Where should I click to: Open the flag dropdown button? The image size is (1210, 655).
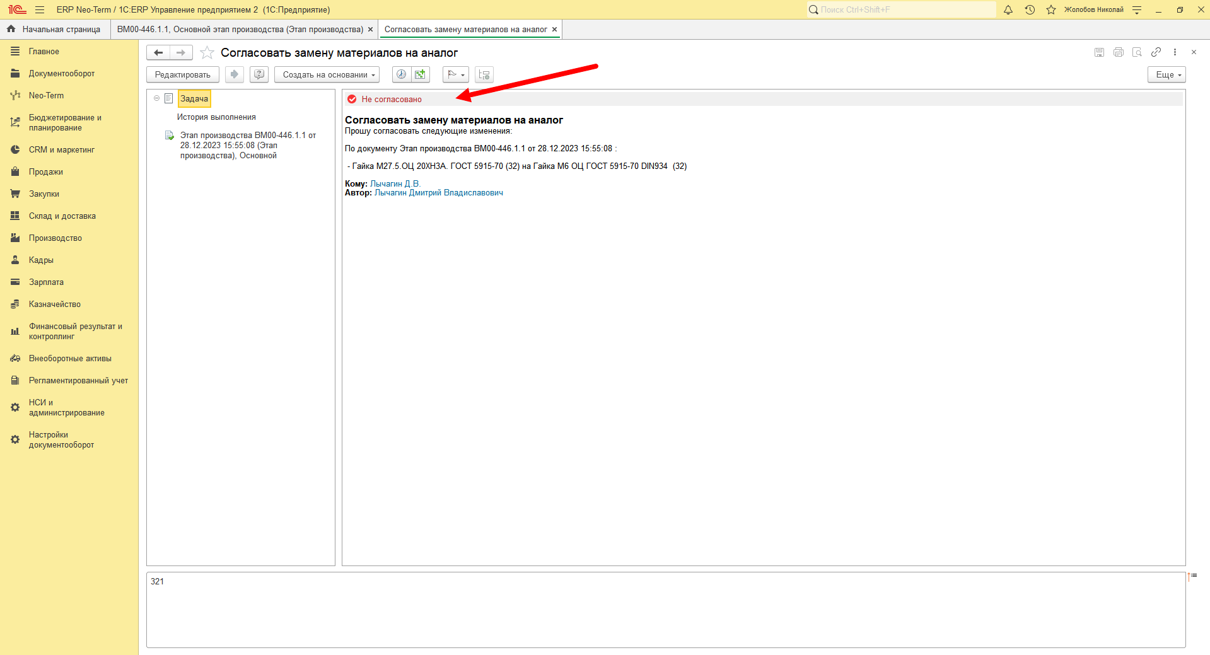456,74
